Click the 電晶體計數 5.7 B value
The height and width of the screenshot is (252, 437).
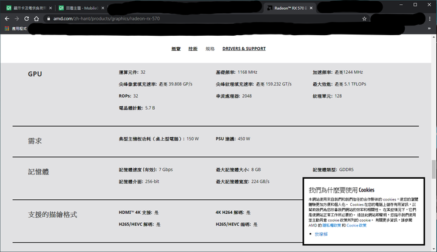(x=150, y=108)
